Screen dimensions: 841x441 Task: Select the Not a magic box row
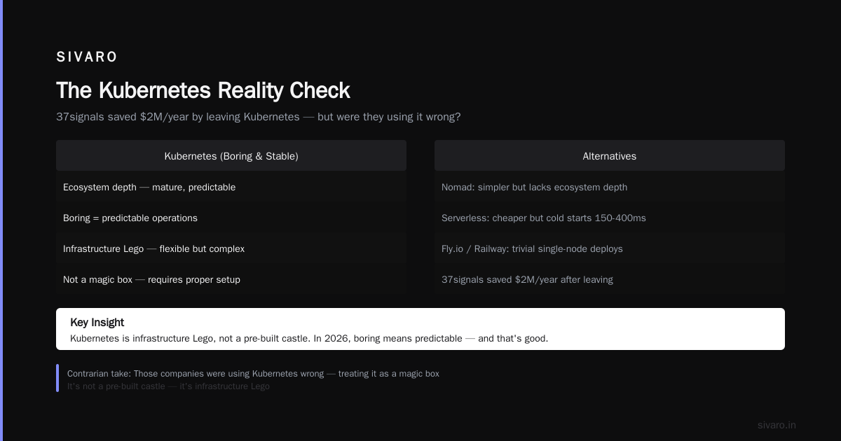click(x=231, y=280)
